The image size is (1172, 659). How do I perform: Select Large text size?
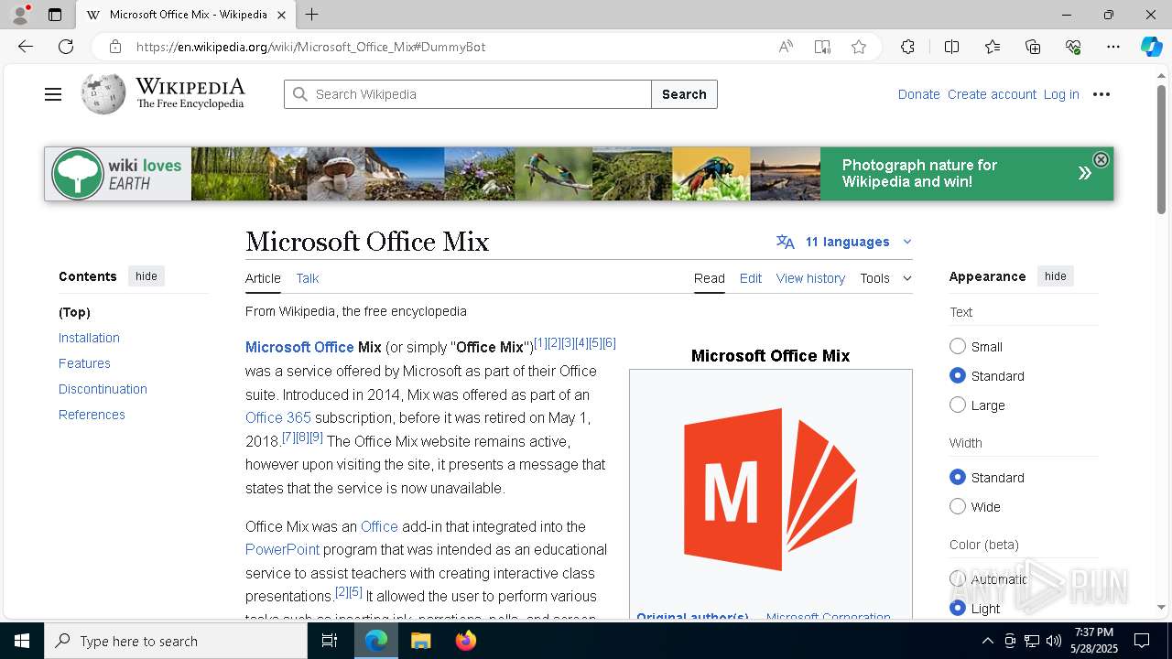[958, 405]
